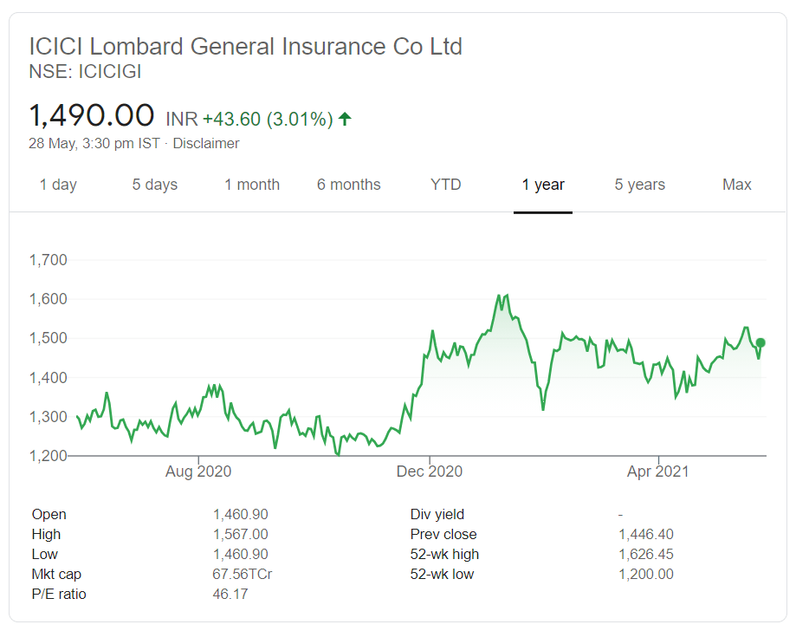Click the P/E ratio value 46.17
Viewport: 796px width, 631px height.
pyautogui.click(x=230, y=594)
